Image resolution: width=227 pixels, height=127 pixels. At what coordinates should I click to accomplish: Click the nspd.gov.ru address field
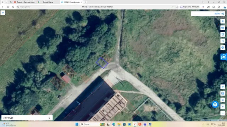click(x=25, y=7)
